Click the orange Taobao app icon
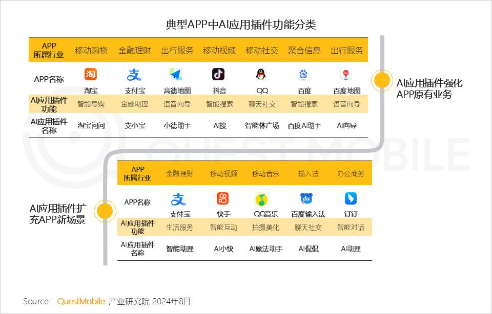 coord(91,74)
